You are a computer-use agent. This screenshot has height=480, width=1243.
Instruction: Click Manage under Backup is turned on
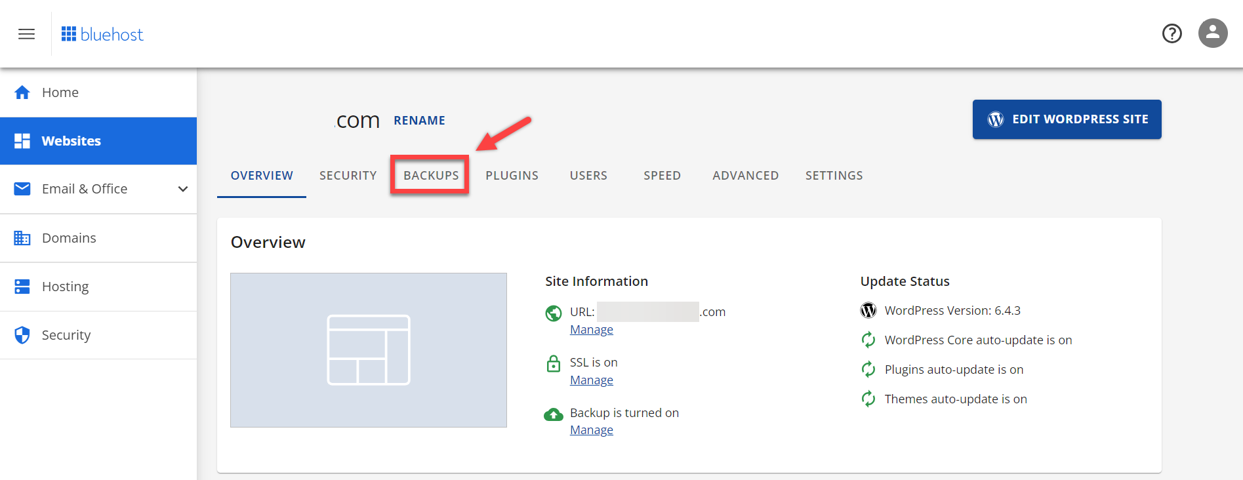coord(591,430)
